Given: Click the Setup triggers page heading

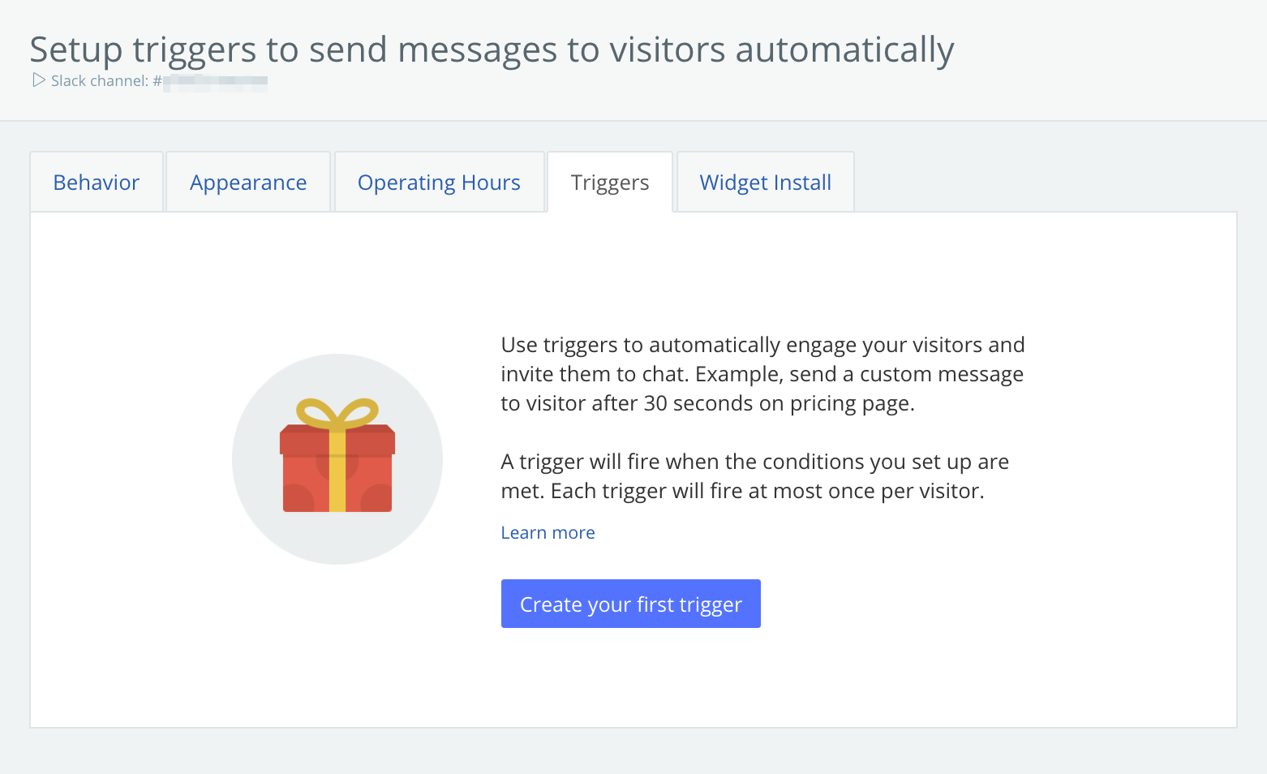Looking at the screenshot, I should 492,50.
